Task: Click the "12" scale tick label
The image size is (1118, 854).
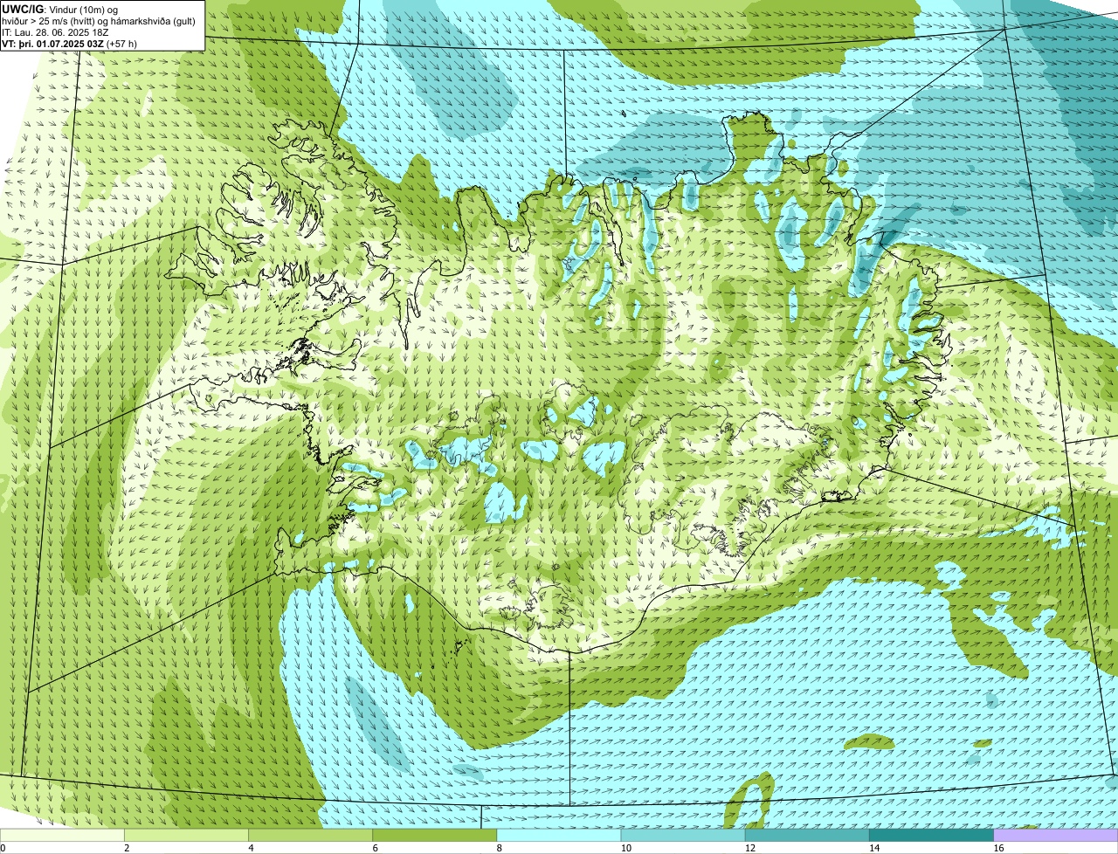Action: tap(749, 848)
